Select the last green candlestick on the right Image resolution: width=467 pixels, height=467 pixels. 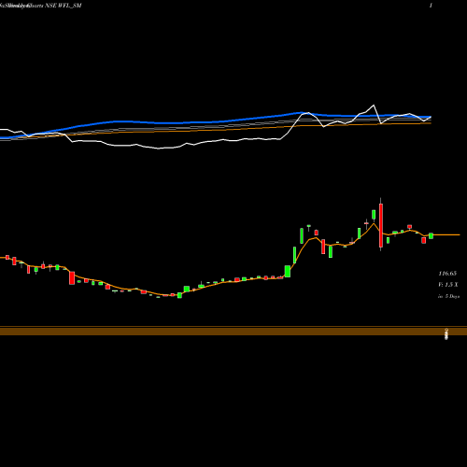[432, 235]
